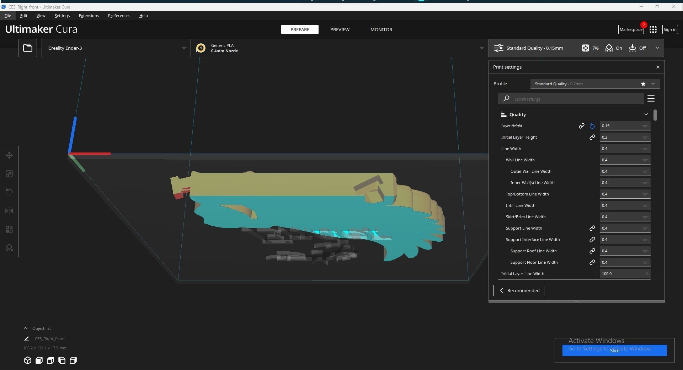Click link icon for Support Floor Line Width

[x=592, y=262]
